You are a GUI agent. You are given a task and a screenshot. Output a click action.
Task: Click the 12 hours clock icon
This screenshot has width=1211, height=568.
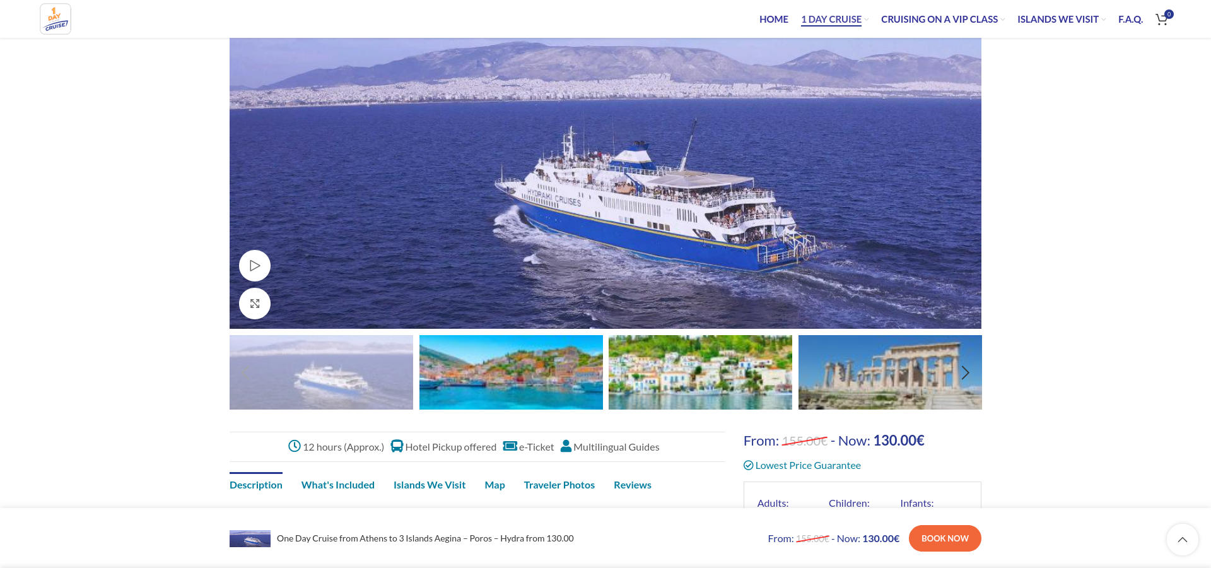[x=295, y=446]
